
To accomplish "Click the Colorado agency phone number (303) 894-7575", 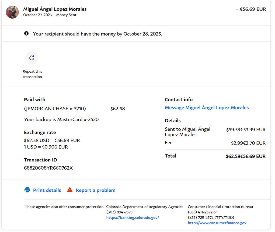I will coord(119,212).
